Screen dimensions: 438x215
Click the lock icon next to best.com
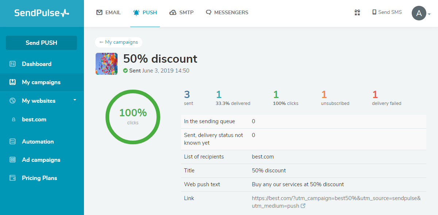14,120
